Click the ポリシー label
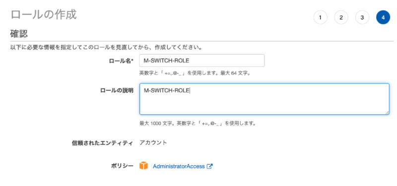 pyautogui.click(x=122, y=166)
